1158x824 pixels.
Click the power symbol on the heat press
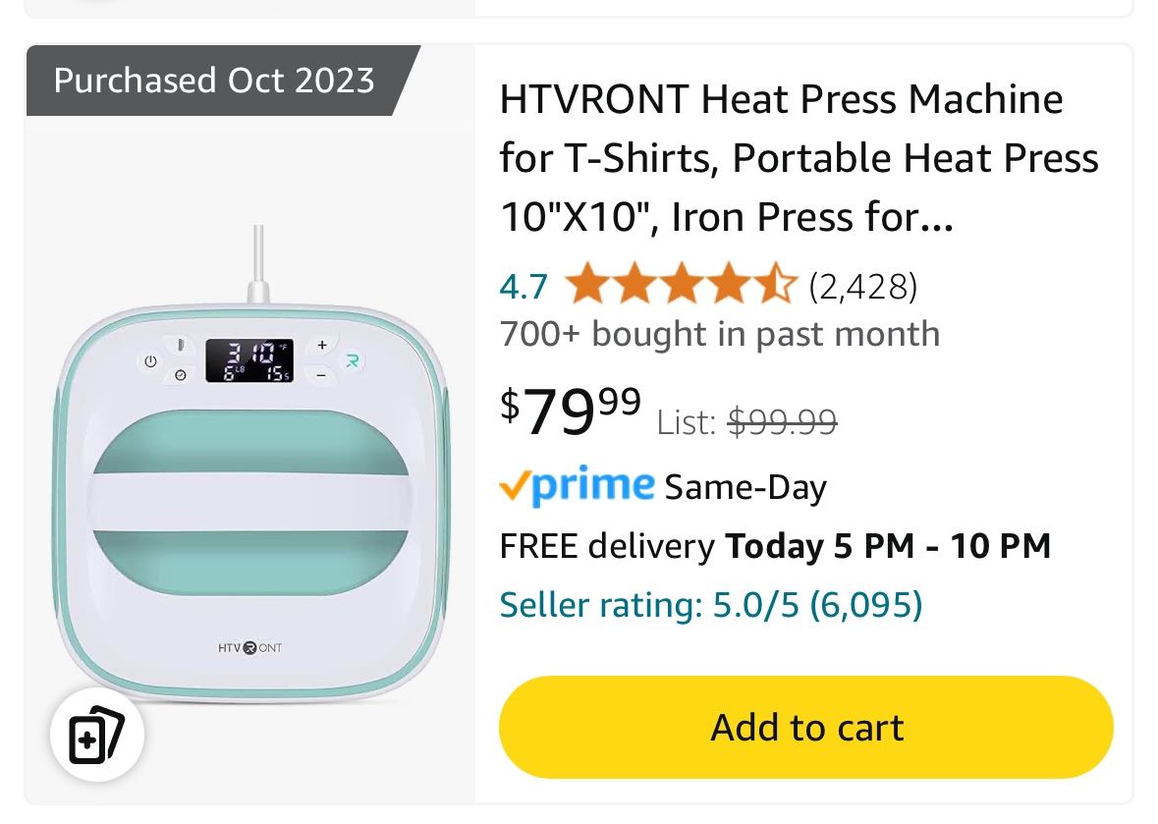coord(150,361)
